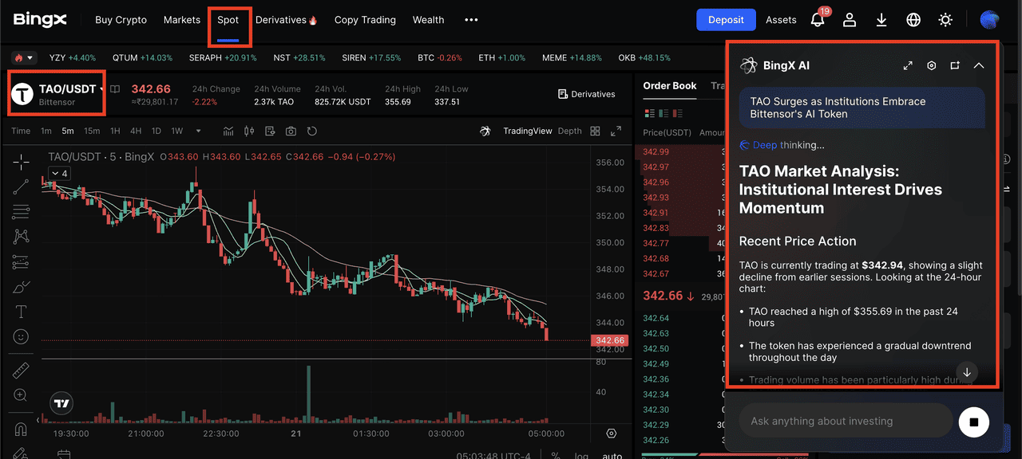Reset the chart with the refresh icon
Screen dimensions: 1022x459
point(311,131)
